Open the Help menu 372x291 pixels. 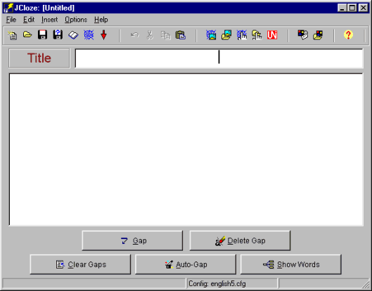[101, 20]
